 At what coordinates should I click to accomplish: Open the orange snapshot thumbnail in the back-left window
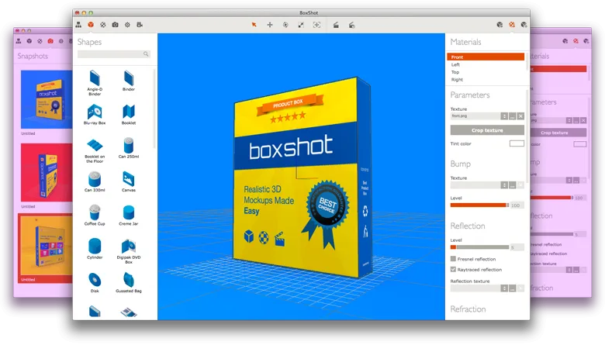coord(47,247)
